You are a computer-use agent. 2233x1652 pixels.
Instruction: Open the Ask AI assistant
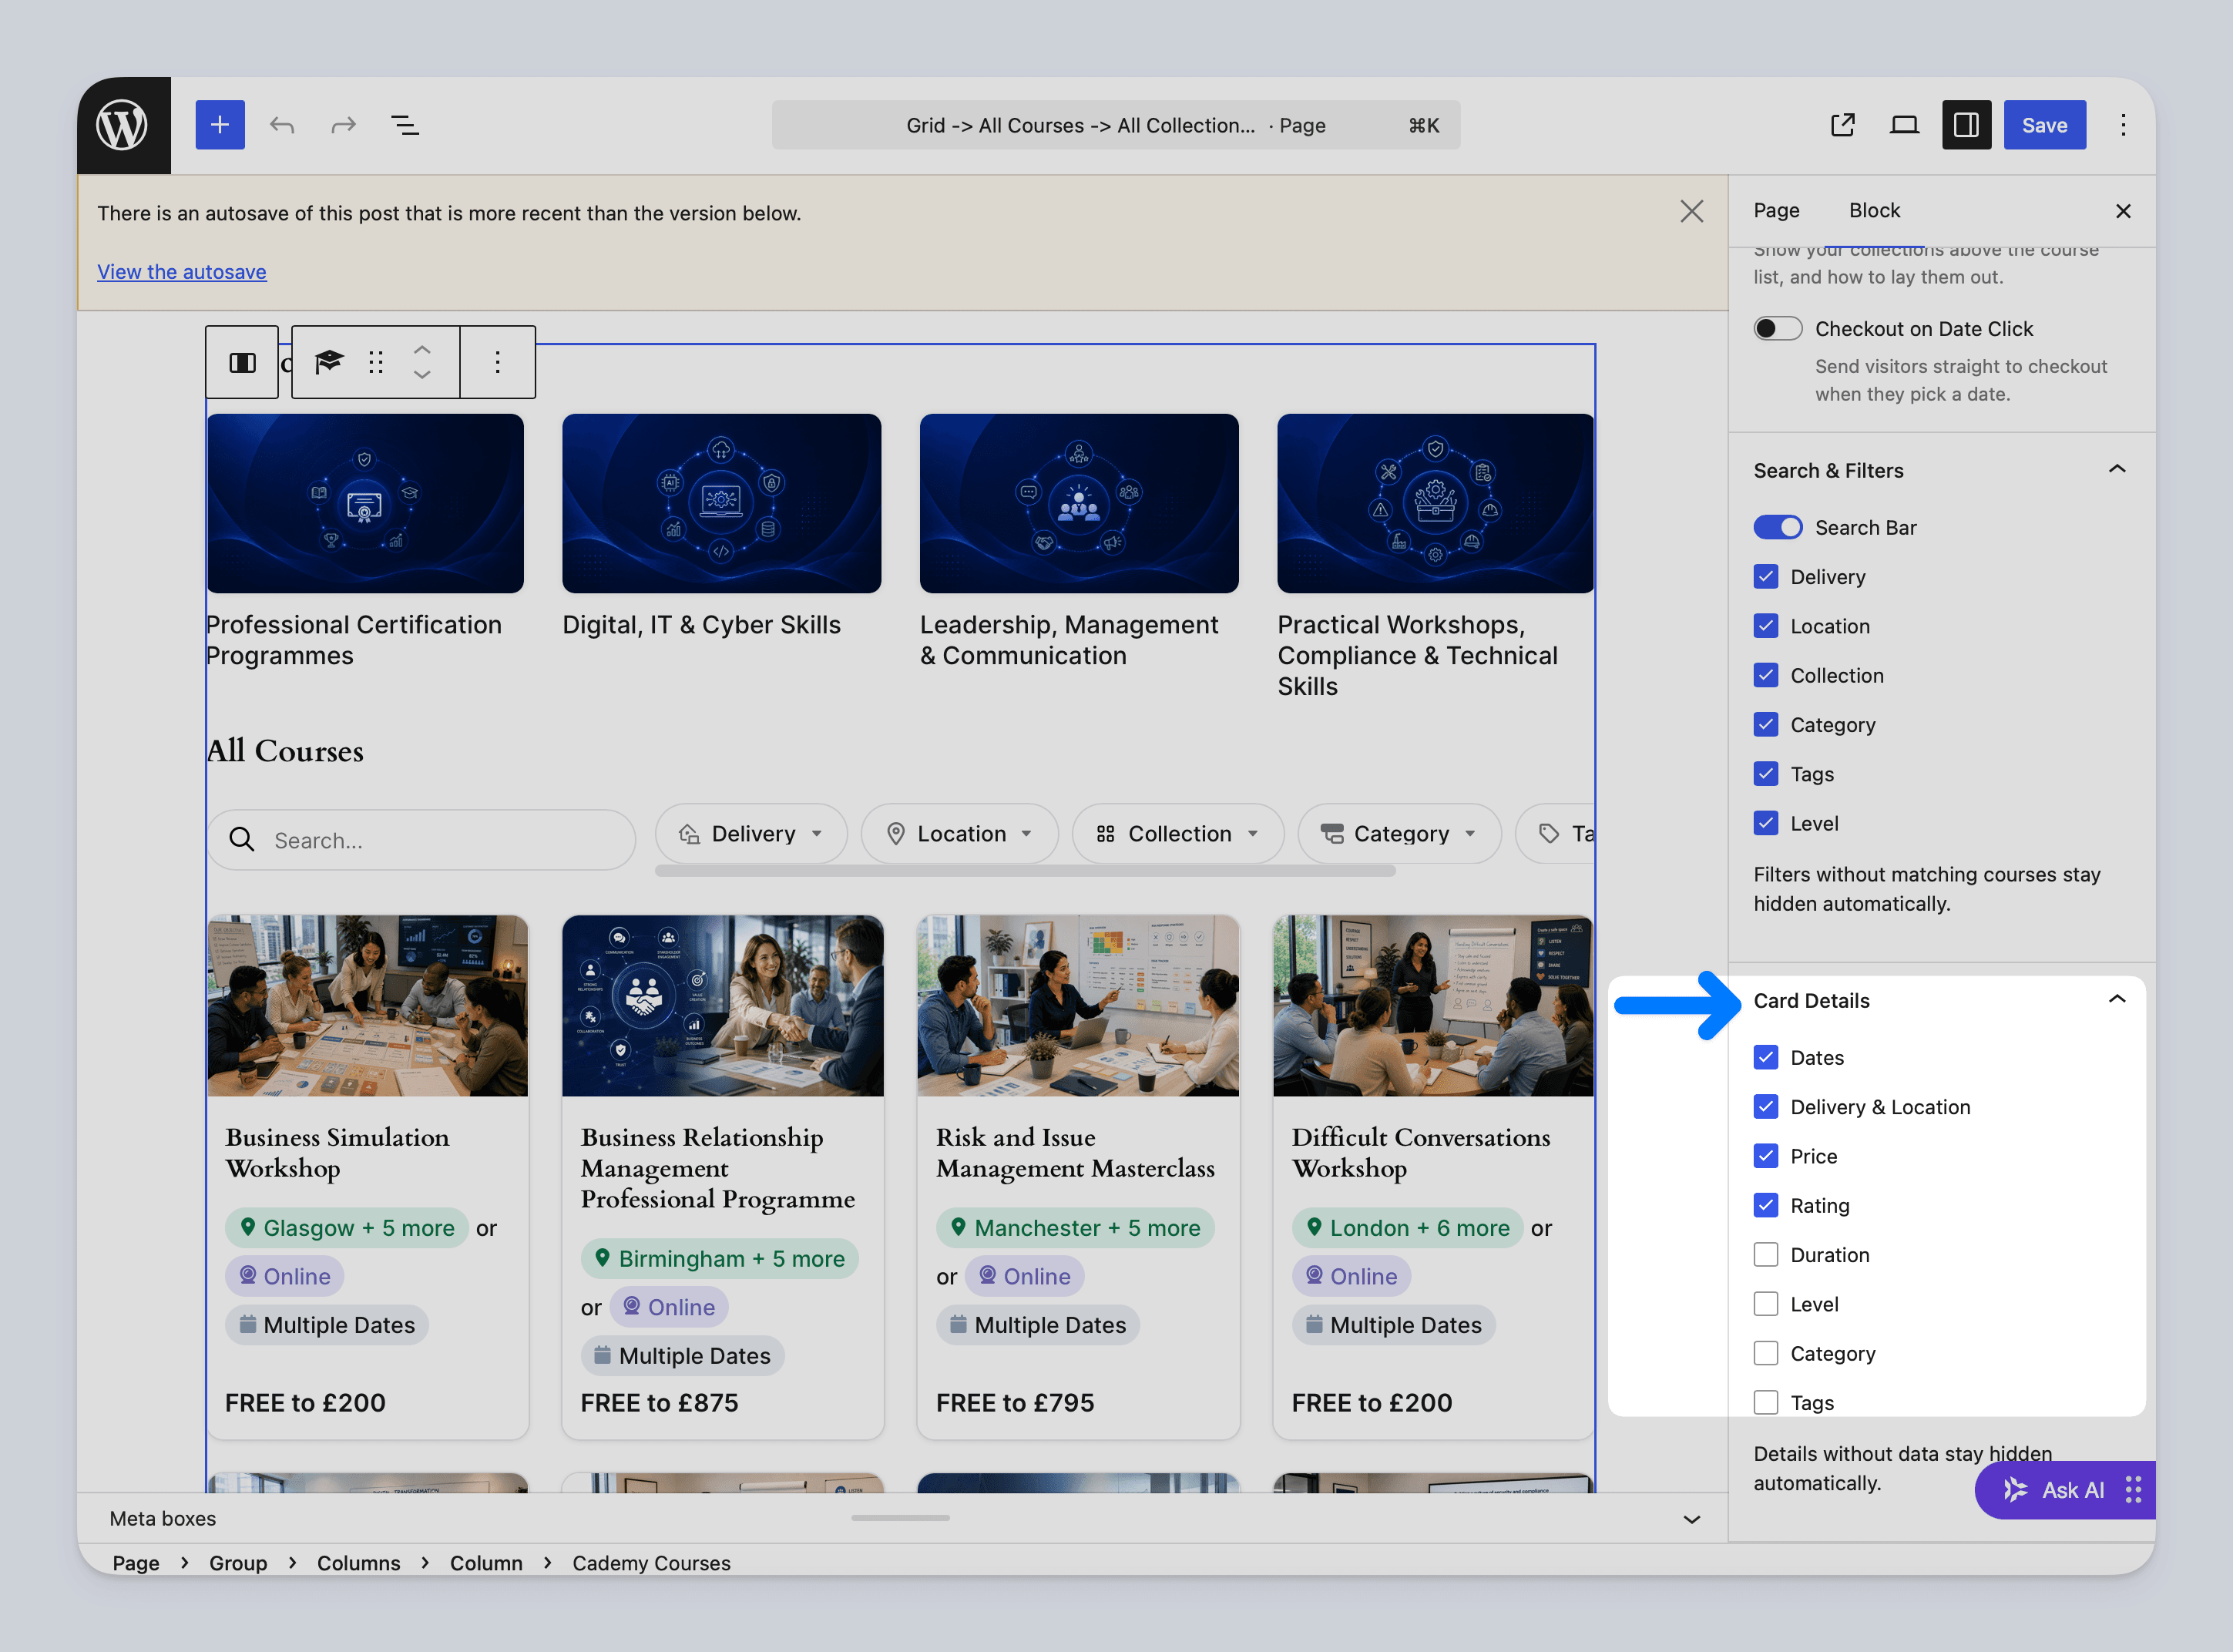click(x=2065, y=1490)
